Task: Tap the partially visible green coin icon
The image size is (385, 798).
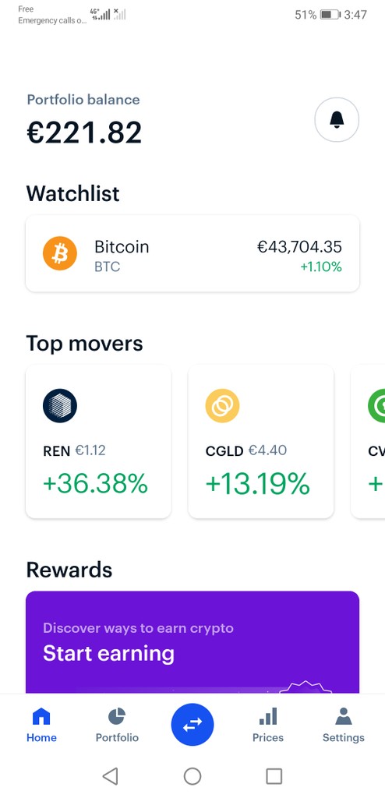Action: tap(376, 405)
